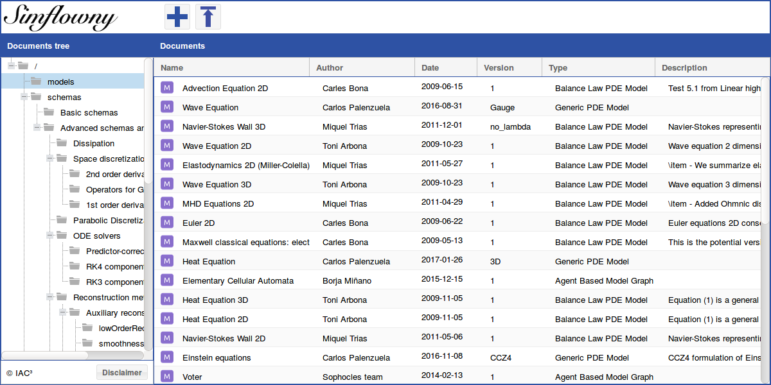Select the M icon of Navier-Stokes Wall 3D
Viewport: 771px width, 385px height.
click(167, 126)
